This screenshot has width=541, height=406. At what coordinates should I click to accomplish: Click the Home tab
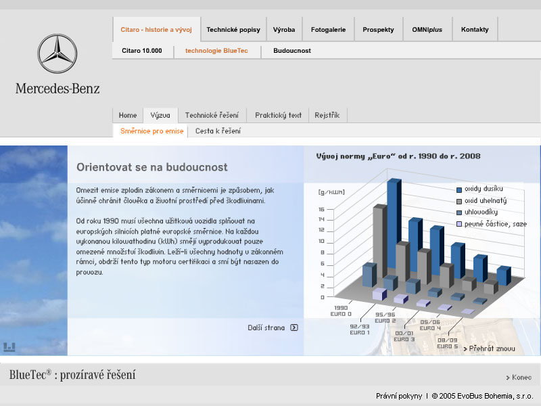point(128,115)
